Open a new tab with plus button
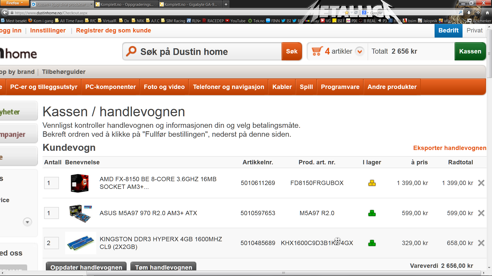492x276 pixels. tap(226, 4)
